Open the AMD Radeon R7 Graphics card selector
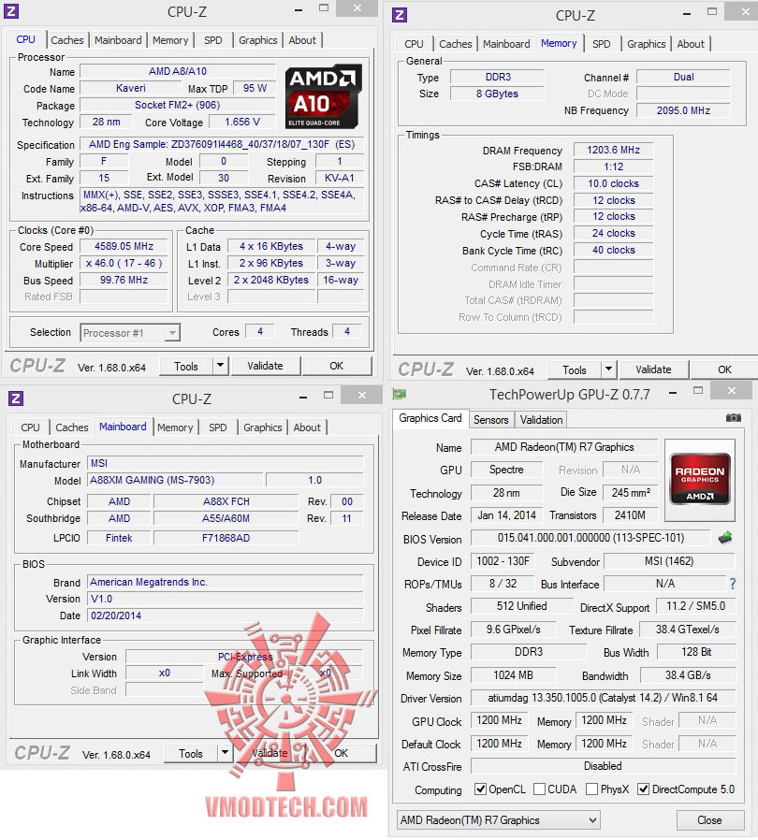The image size is (758, 840). (498, 819)
